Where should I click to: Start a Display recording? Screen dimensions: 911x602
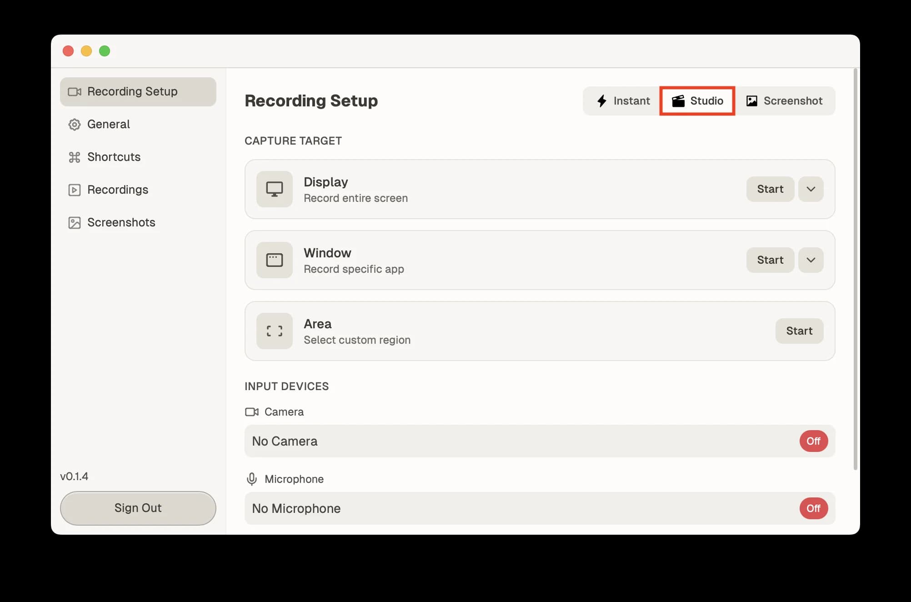tap(770, 189)
